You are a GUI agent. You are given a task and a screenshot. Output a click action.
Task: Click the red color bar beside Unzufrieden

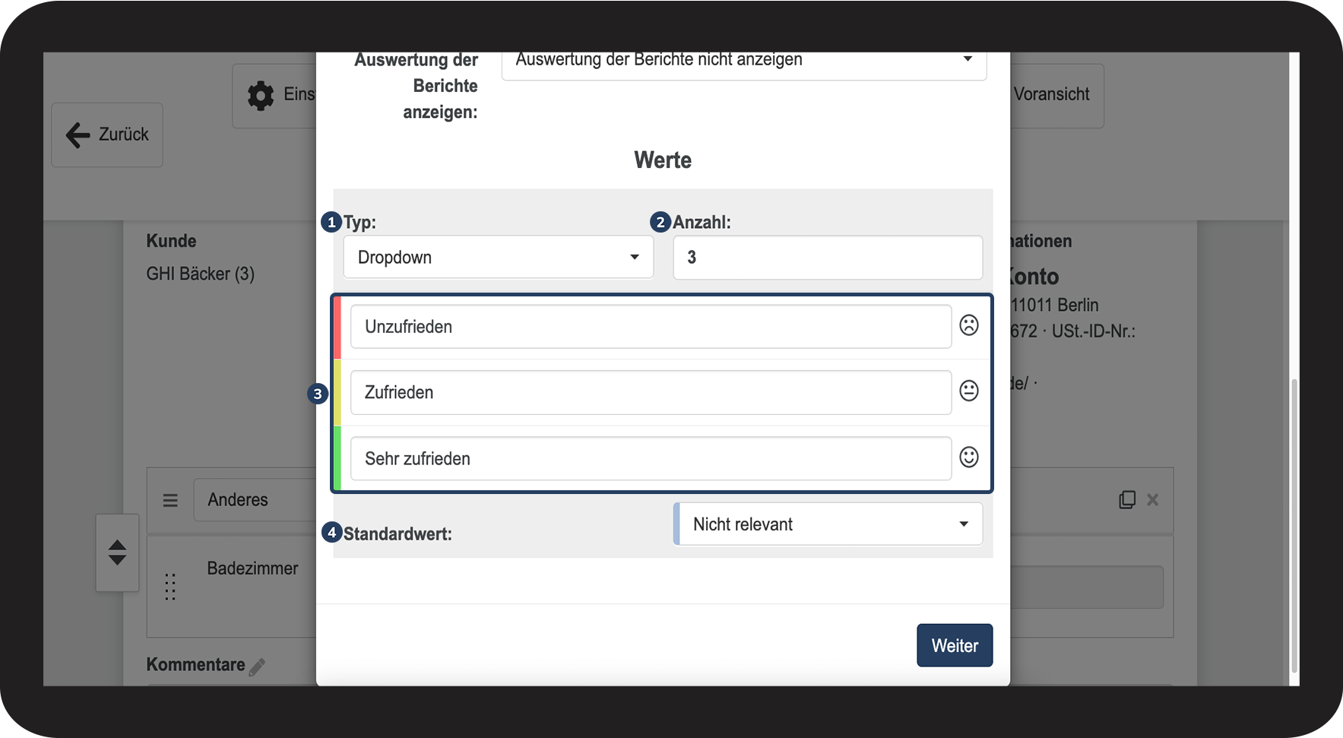pyautogui.click(x=337, y=327)
